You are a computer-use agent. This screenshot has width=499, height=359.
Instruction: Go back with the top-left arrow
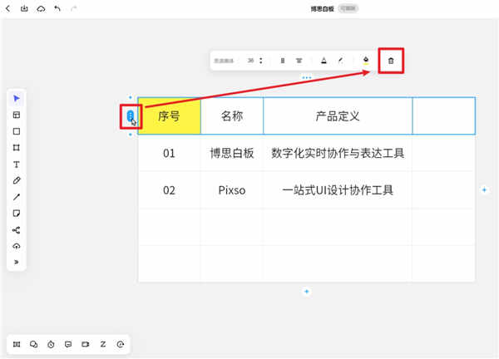point(8,8)
